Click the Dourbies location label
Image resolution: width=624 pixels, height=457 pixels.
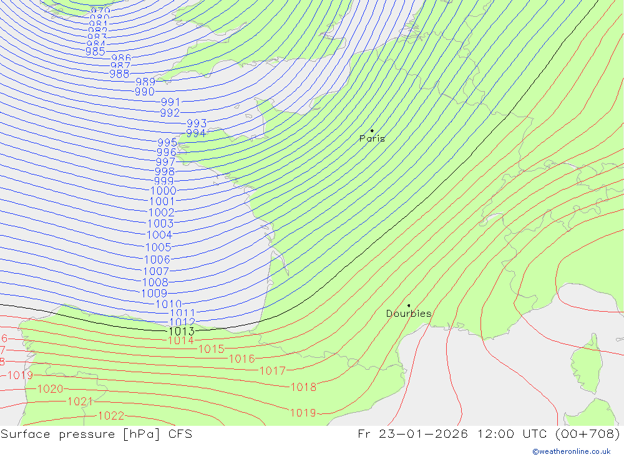point(409,314)
